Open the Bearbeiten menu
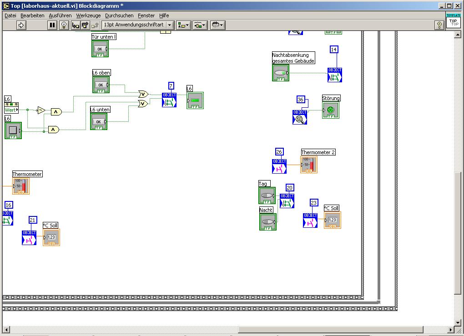 tap(32, 15)
